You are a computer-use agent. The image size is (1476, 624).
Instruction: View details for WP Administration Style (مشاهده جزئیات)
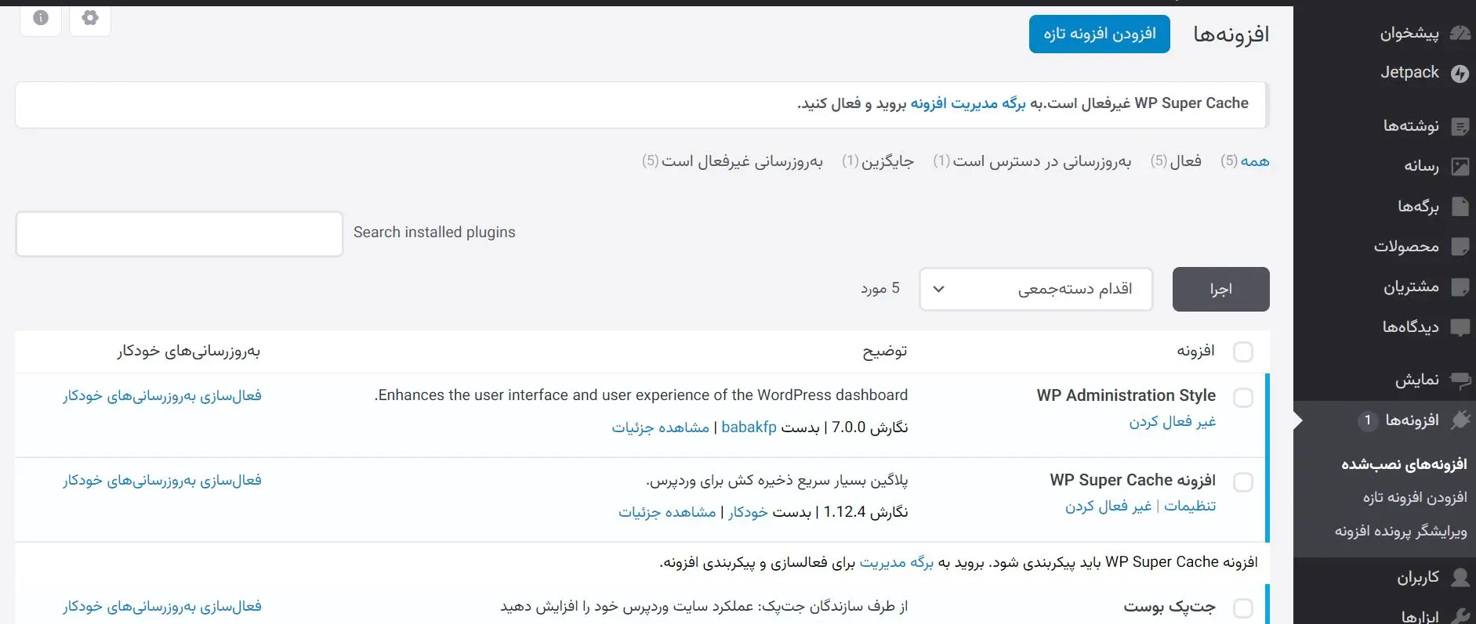coord(661,427)
